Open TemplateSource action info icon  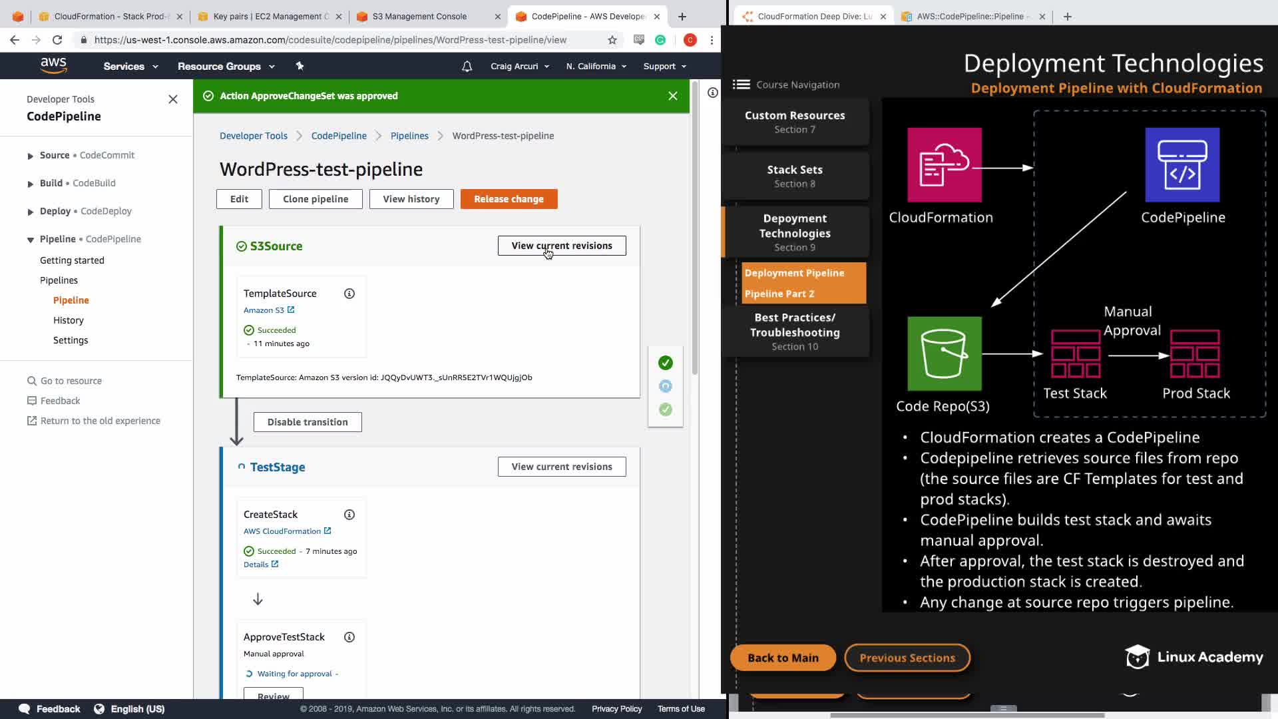pos(349,294)
